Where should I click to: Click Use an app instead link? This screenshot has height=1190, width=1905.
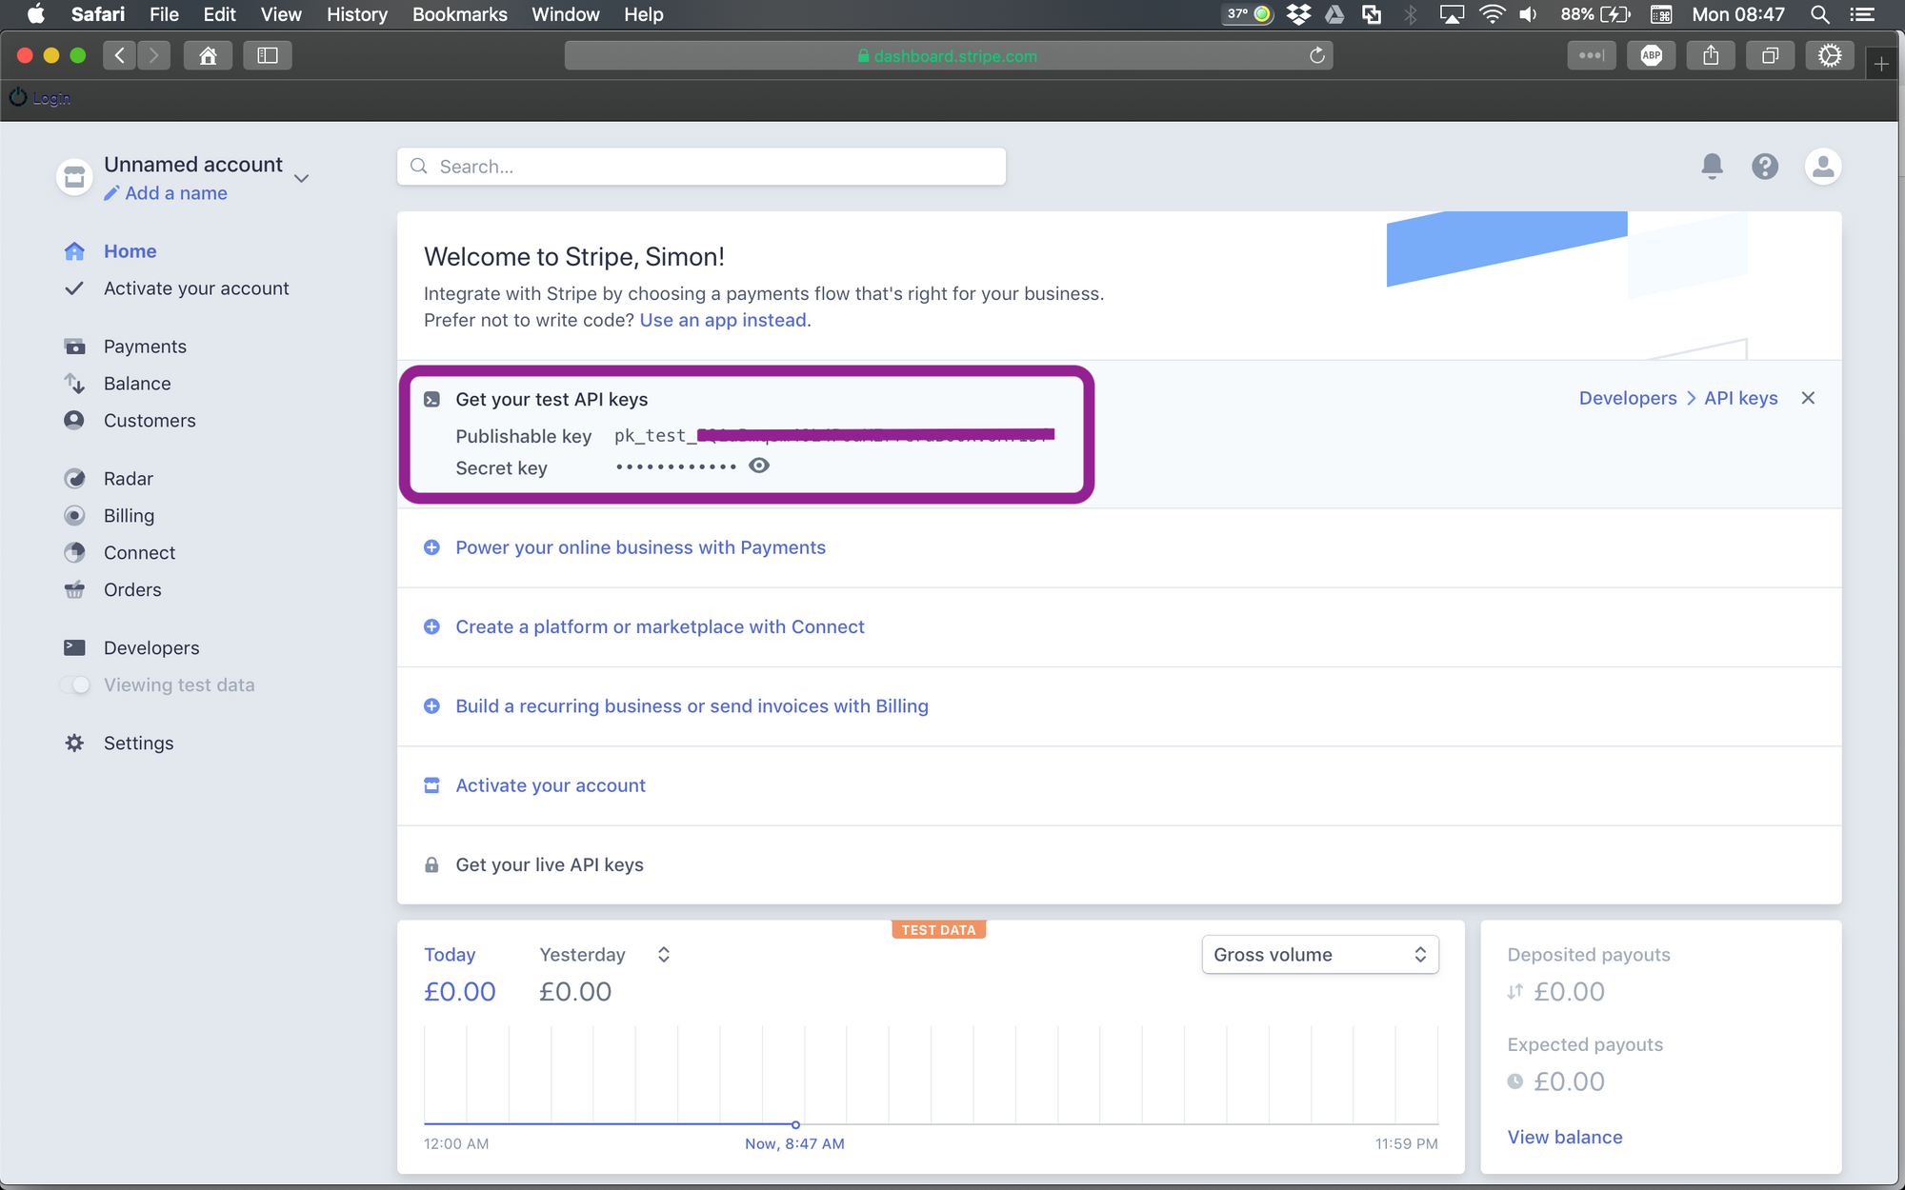pyautogui.click(x=723, y=320)
